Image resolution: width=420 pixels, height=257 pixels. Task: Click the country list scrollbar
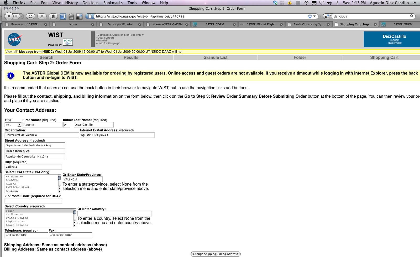pyautogui.click(x=75, y=218)
